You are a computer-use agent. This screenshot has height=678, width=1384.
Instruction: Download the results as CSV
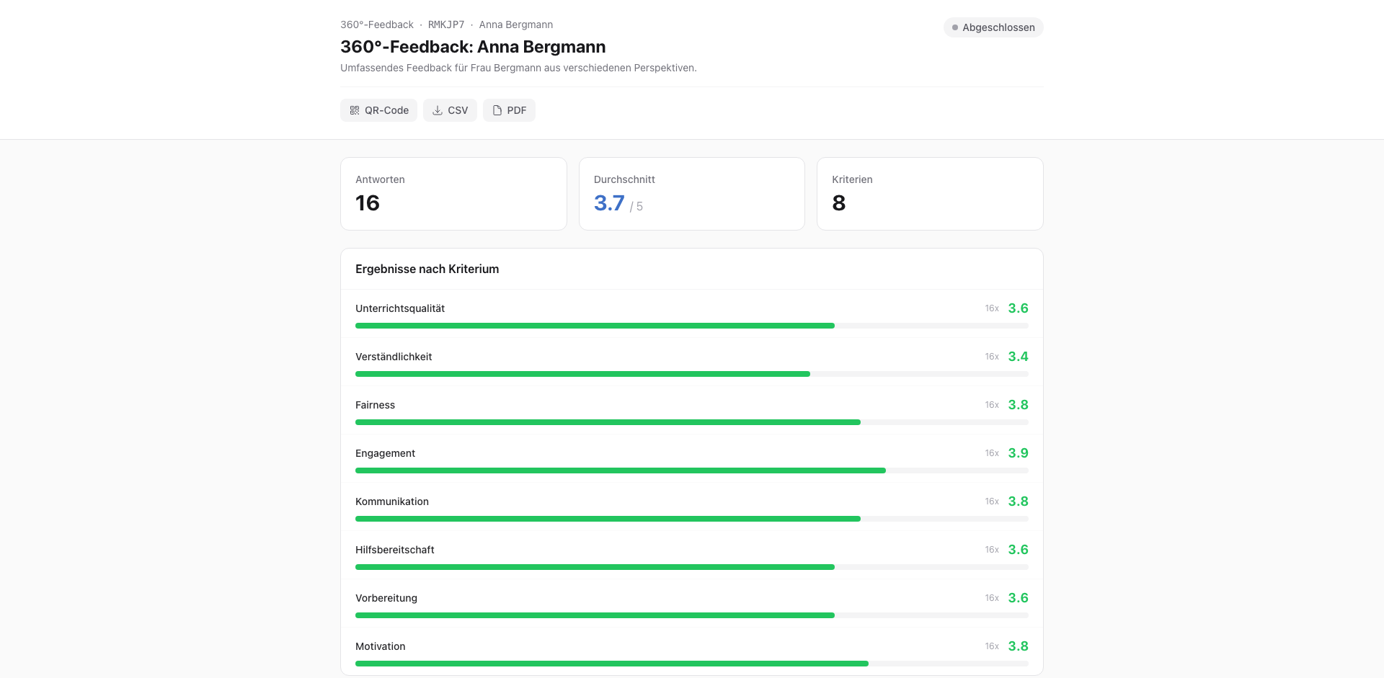pos(450,110)
